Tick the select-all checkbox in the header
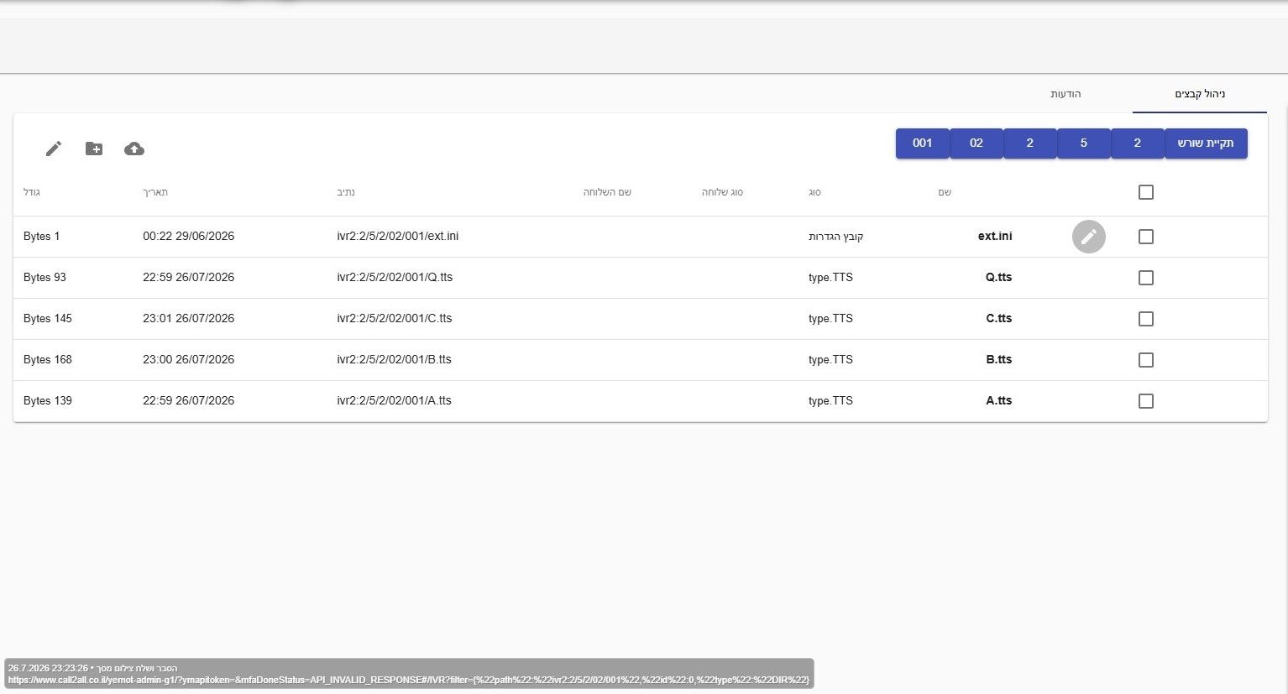The height and width of the screenshot is (694, 1288). point(1146,192)
